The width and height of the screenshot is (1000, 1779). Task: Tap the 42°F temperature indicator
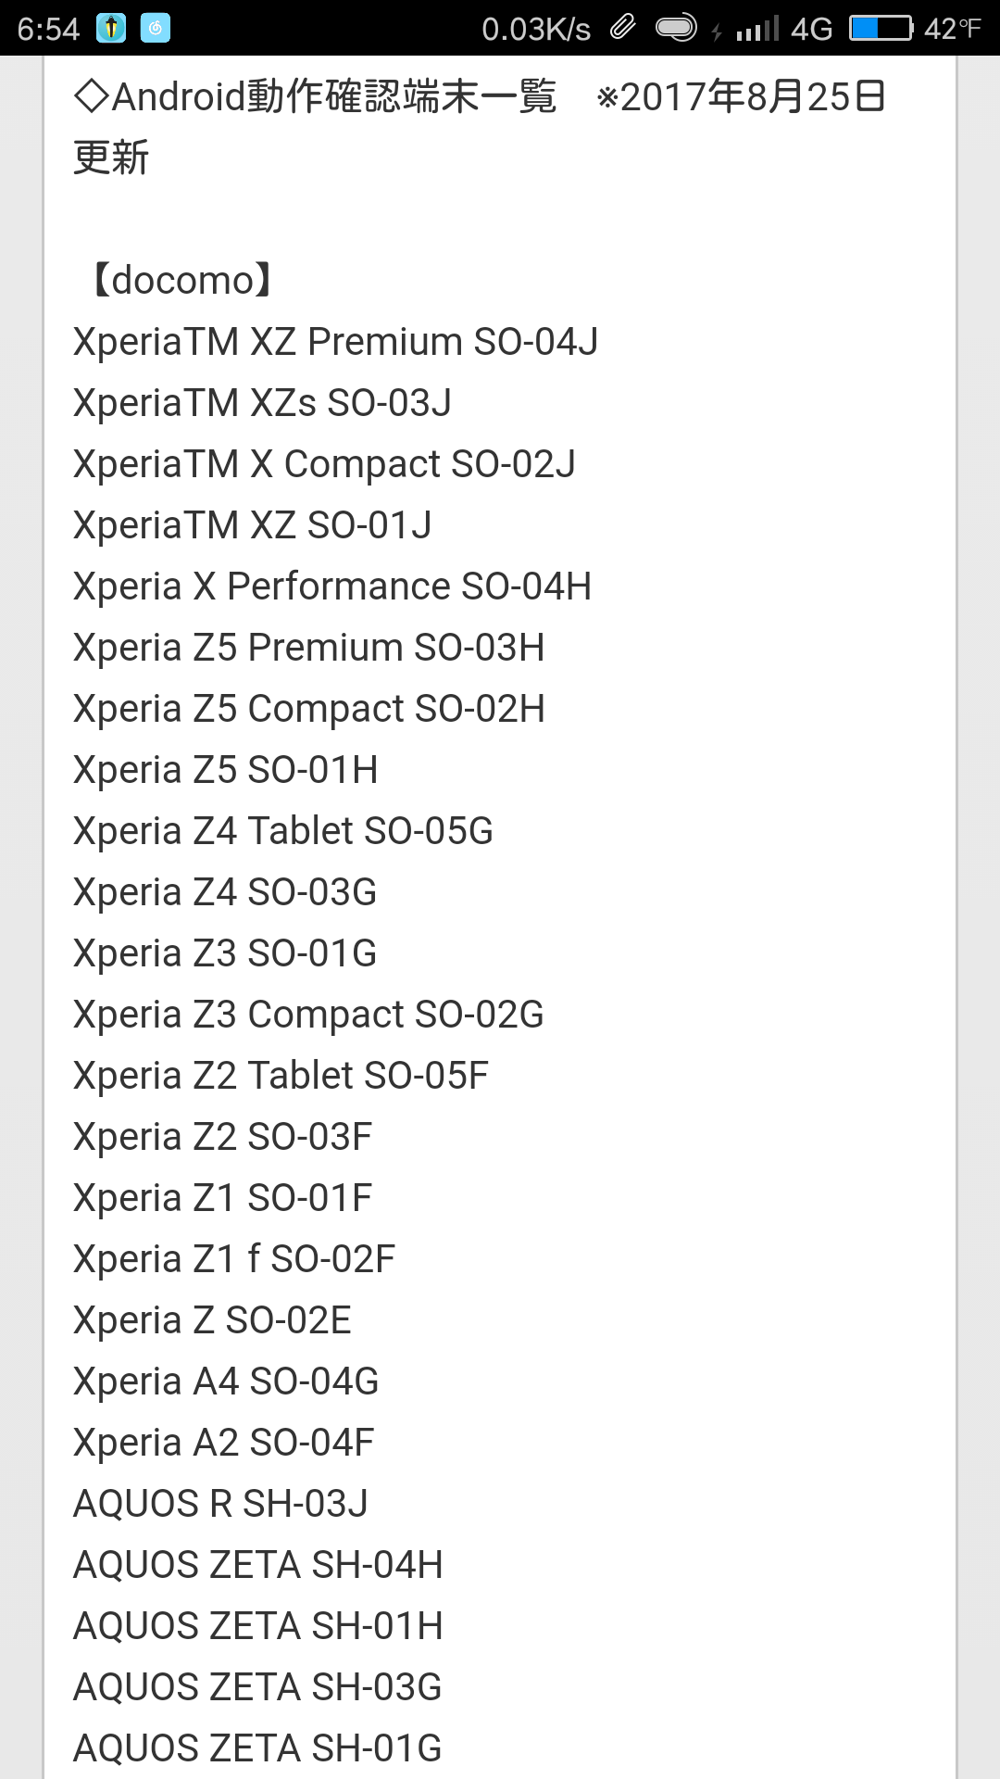(x=952, y=29)
